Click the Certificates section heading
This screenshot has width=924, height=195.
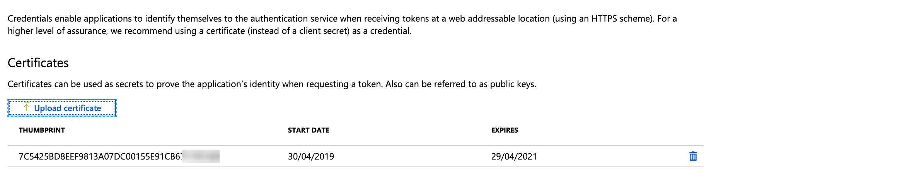(38, 63)
